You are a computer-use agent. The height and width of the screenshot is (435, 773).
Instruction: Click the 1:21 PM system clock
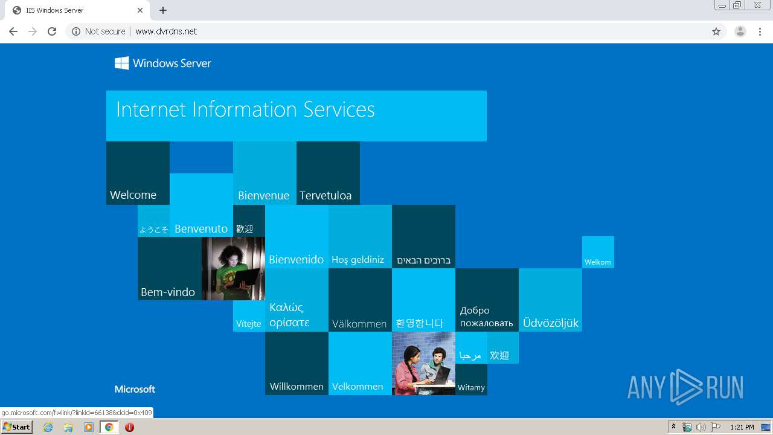tap(742, 427)
